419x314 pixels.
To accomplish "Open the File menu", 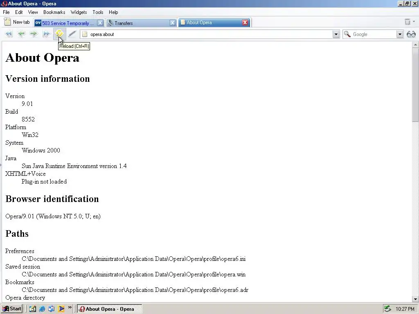I will click(6, 12).
